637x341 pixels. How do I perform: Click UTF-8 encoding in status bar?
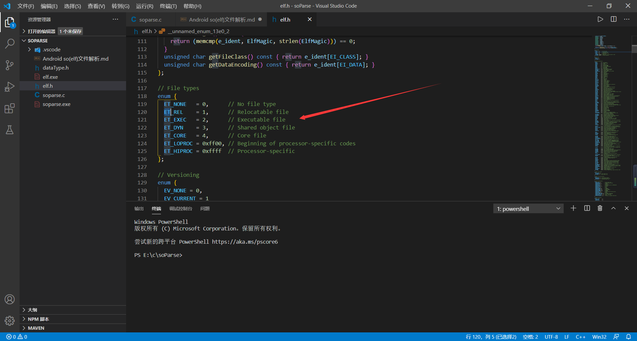click(x=551, y=337)
